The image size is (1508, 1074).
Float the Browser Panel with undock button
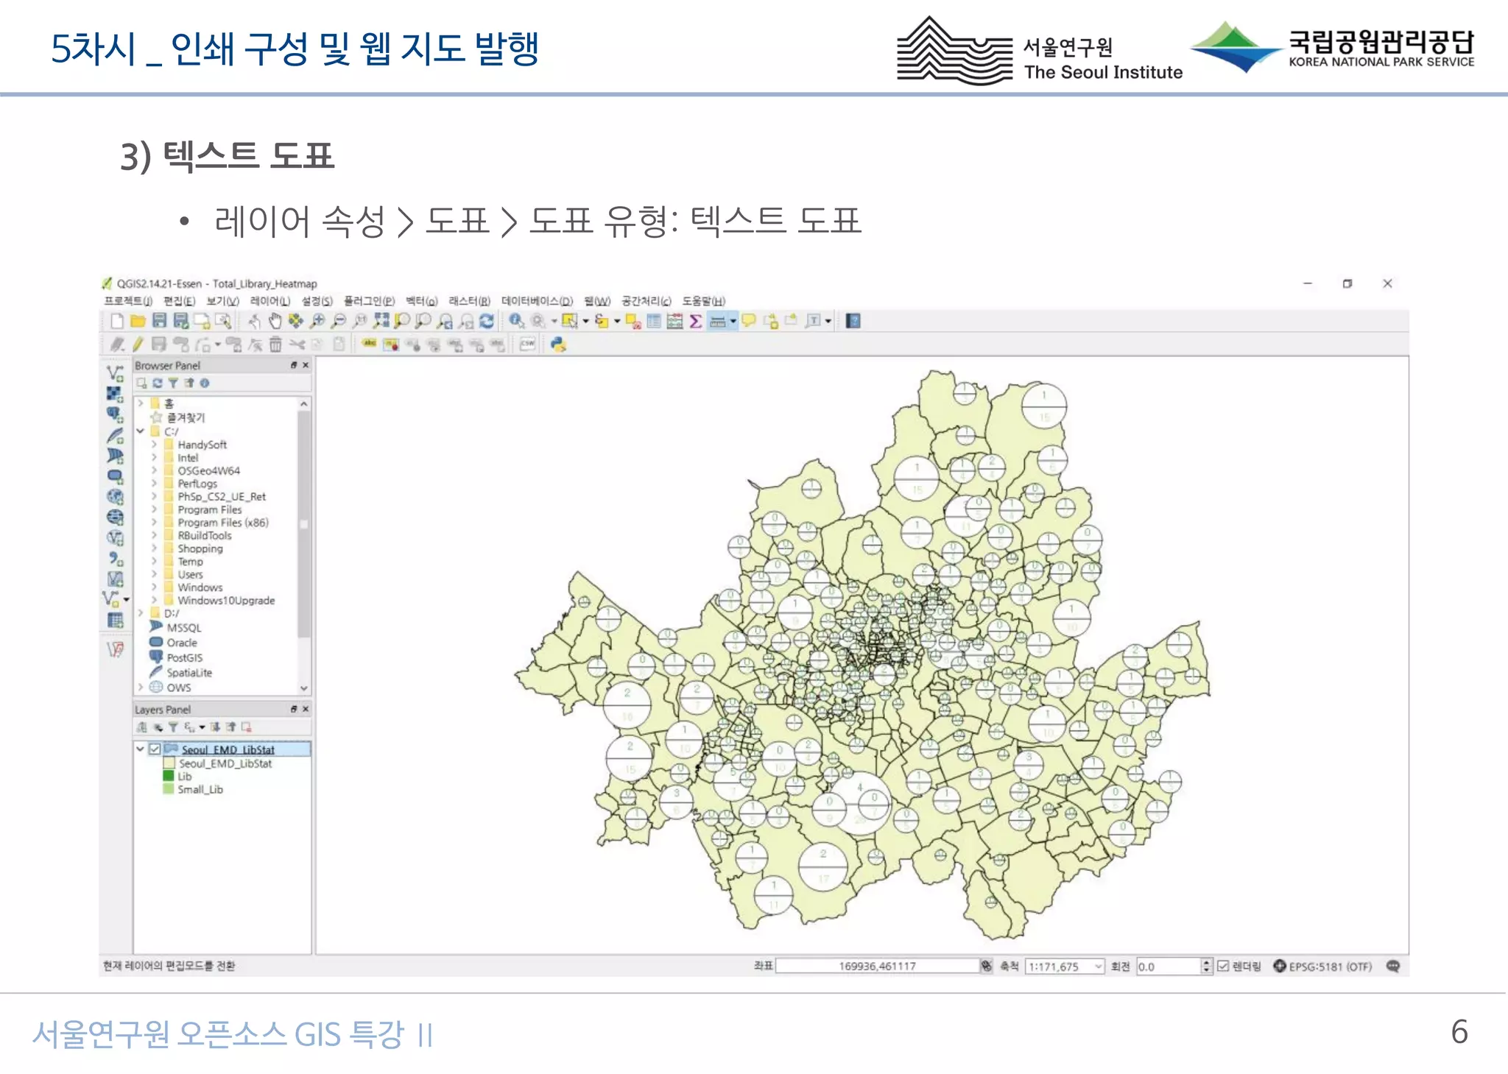294,365
